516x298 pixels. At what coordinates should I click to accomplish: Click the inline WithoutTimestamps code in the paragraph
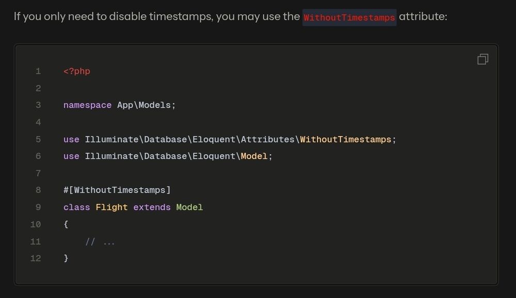tap(349, 17)
